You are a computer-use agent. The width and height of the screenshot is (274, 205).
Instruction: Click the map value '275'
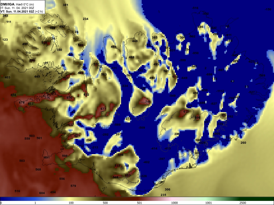[128, 119]
